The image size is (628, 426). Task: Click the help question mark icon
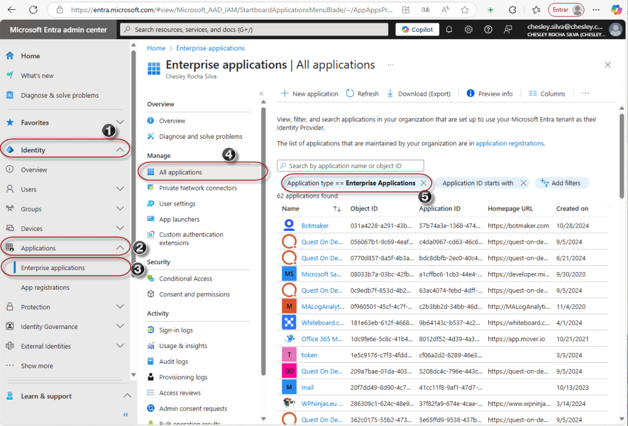488,29
